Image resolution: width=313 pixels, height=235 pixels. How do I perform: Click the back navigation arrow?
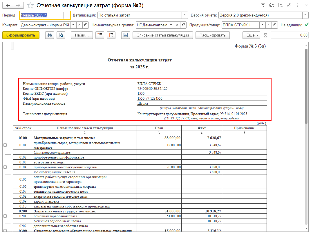tap(8, 6)
